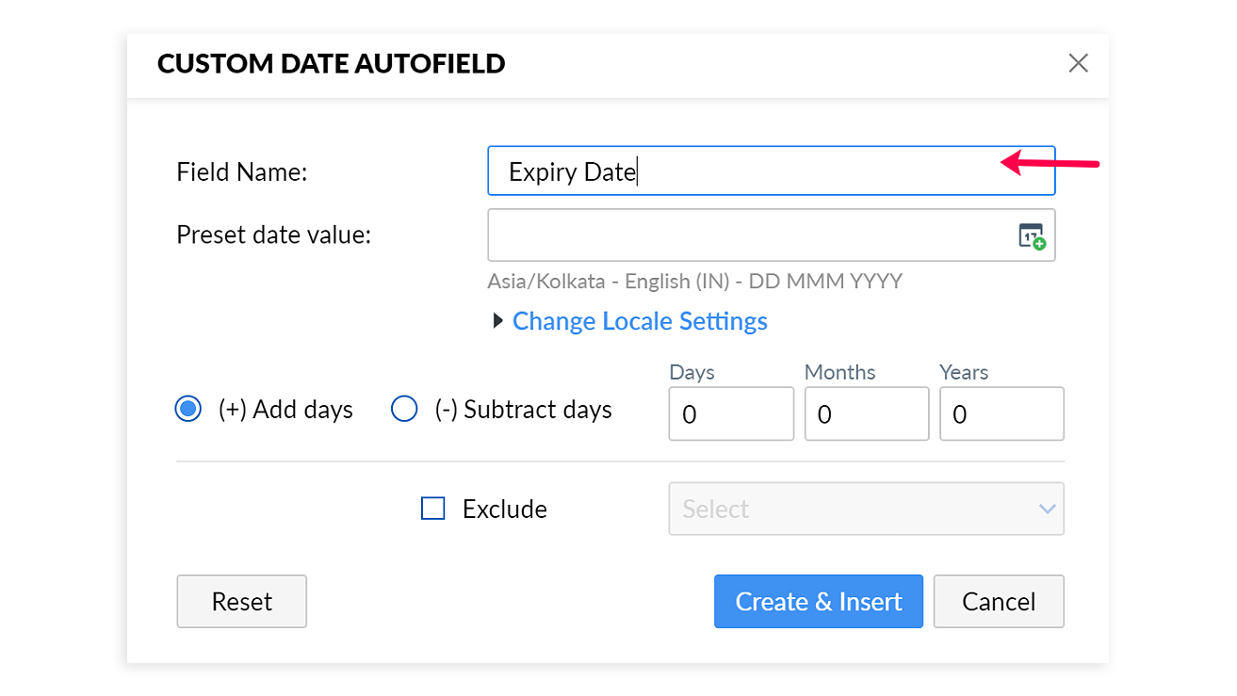Click the Months number field
Screen dimensions: 1237x696
pyautogui.click(x=866, y=414)
